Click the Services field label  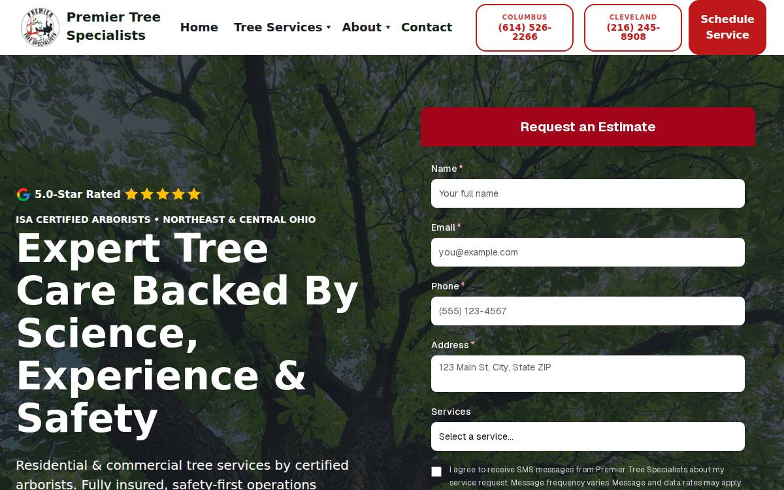(451, 412)
